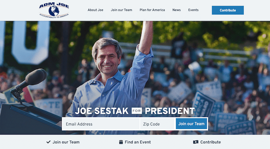Open the Events page from navigation

tap(193, 10)
